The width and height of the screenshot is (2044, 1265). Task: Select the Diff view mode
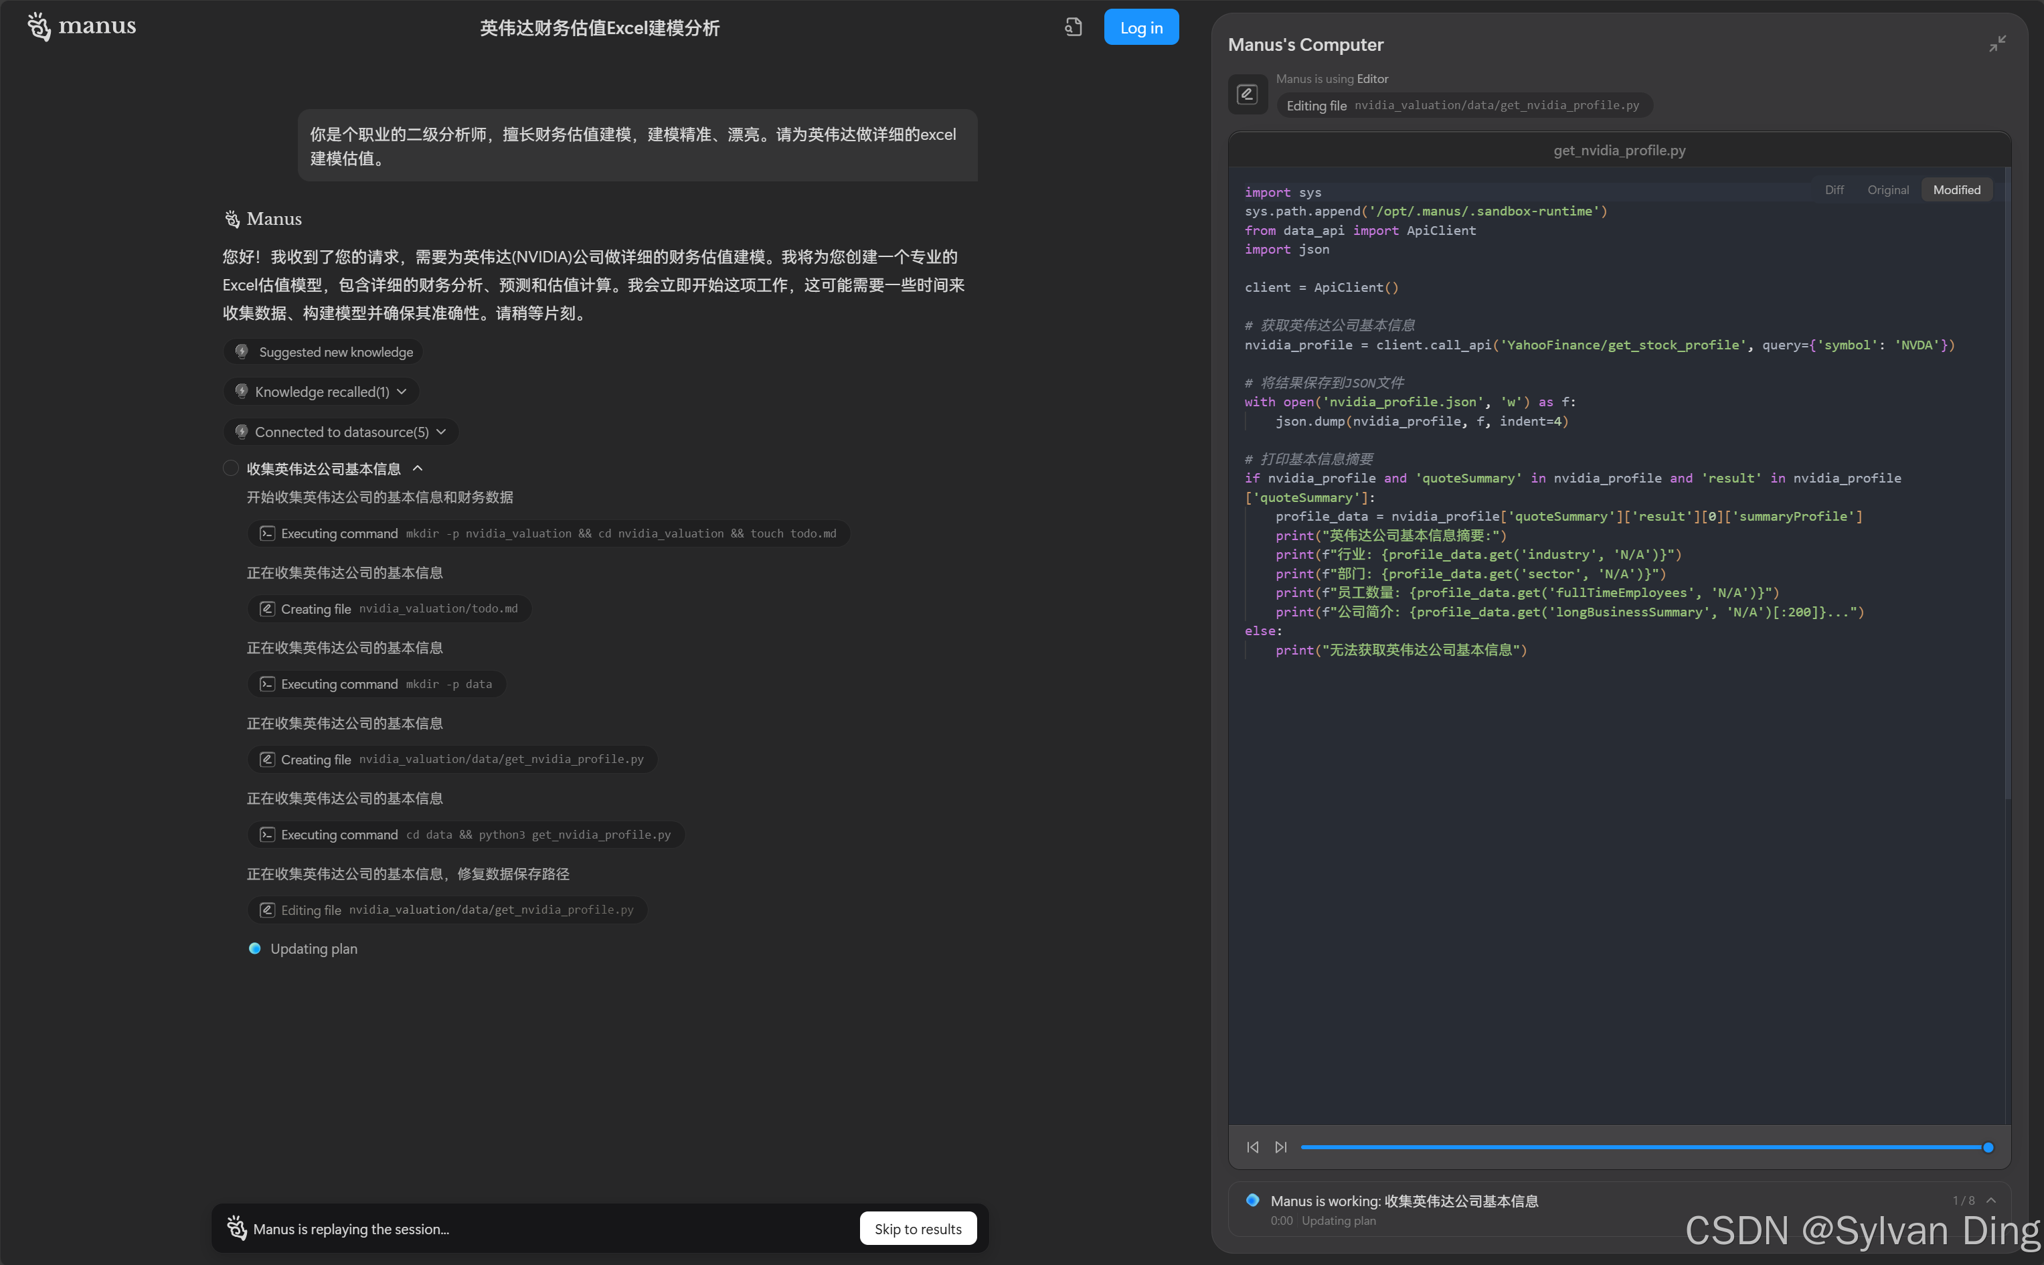(x=1834, y=190)
